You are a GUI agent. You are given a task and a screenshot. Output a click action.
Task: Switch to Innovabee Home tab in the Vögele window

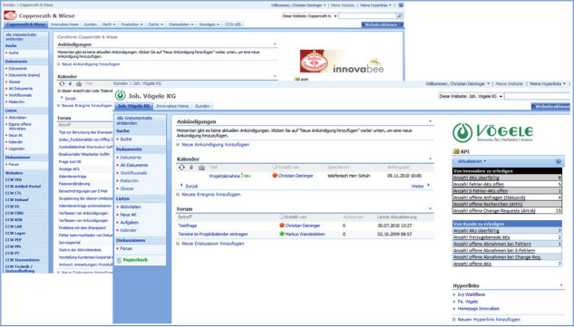(x=172, y=106)
